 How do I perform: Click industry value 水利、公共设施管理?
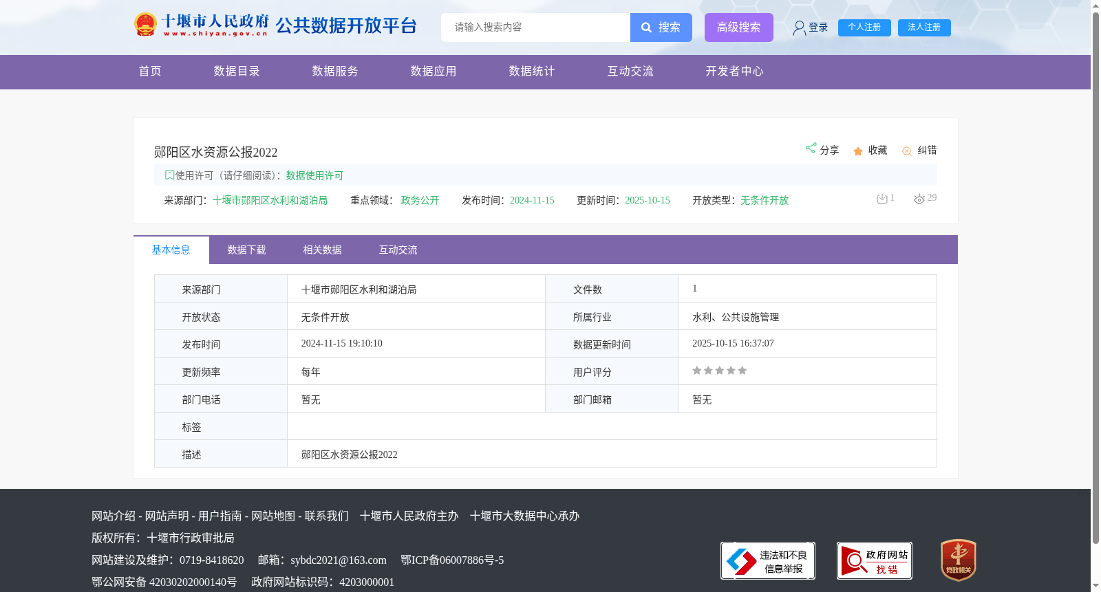pos(736,318)
